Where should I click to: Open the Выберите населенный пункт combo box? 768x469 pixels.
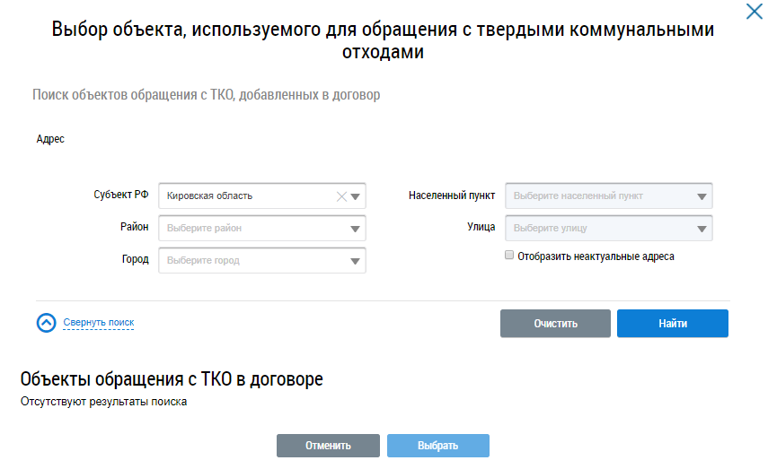[597, 196]
